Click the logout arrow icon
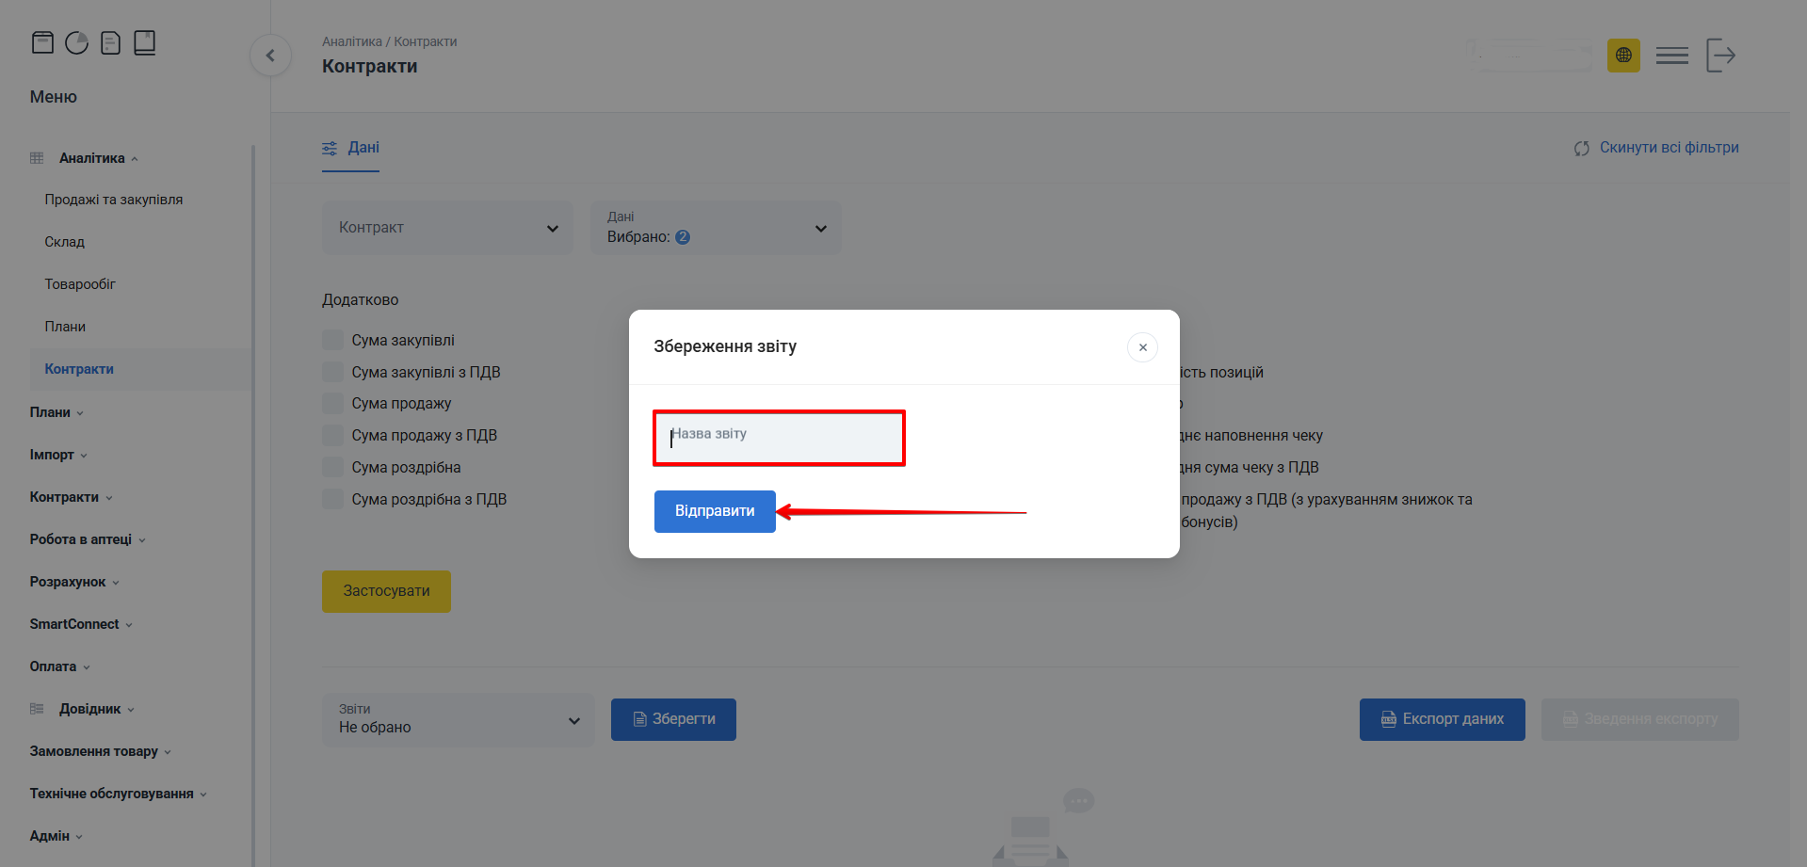This screenshot has width=1807, height=867. [1720, 56]
